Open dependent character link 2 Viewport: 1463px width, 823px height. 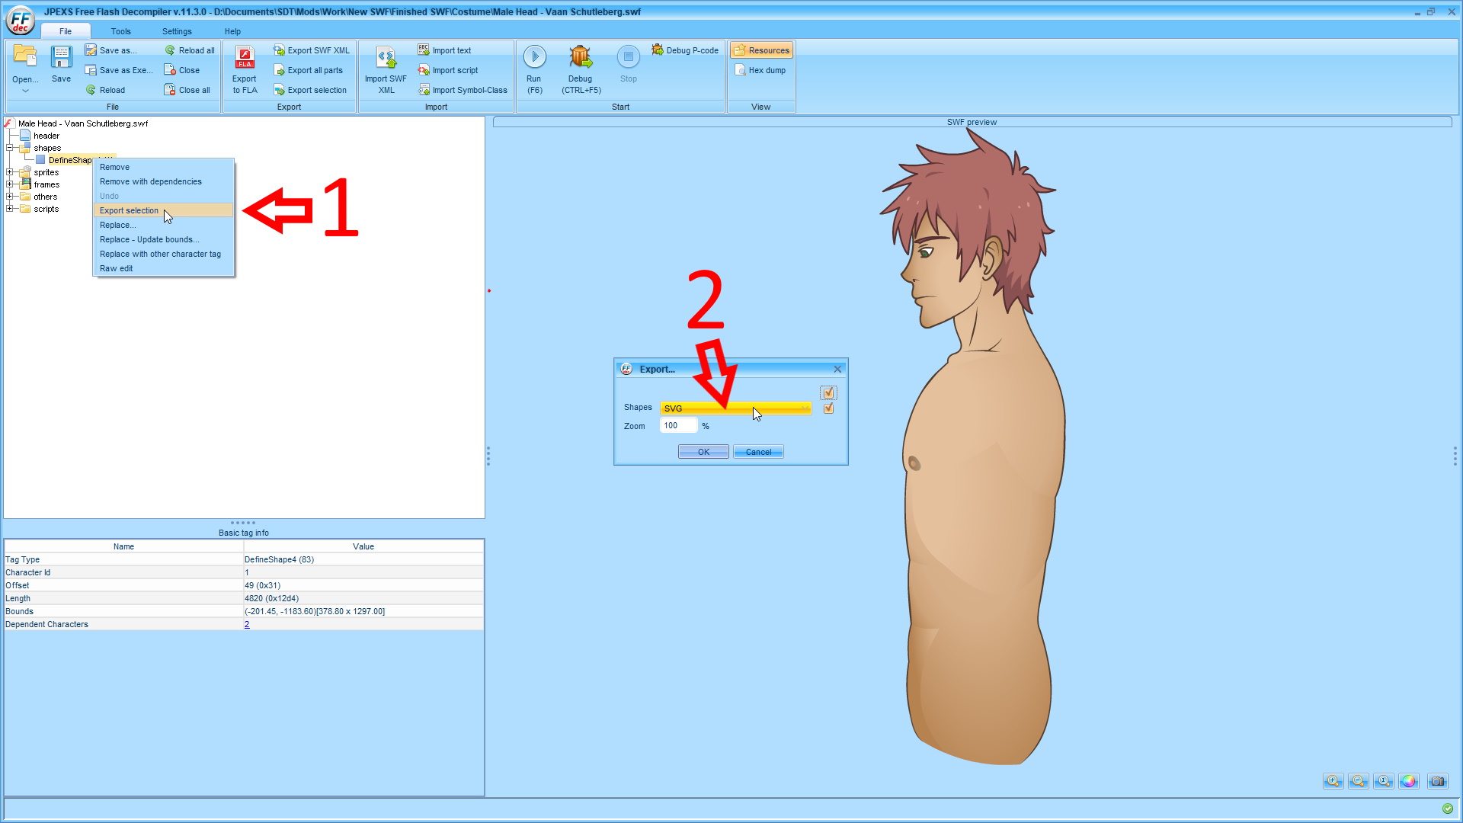[x=247, y=624]
